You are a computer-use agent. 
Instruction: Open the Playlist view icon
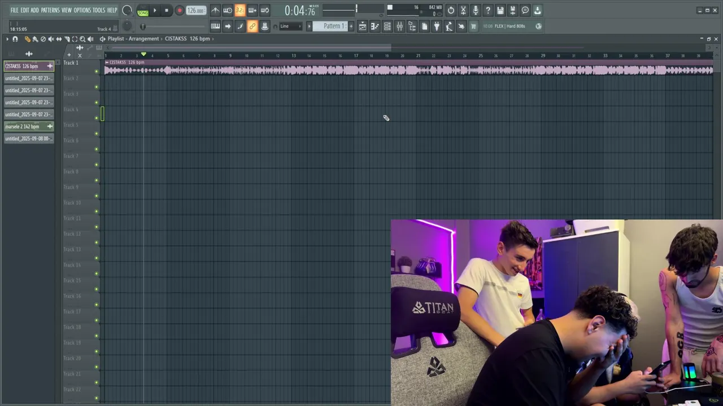(363, 26)
